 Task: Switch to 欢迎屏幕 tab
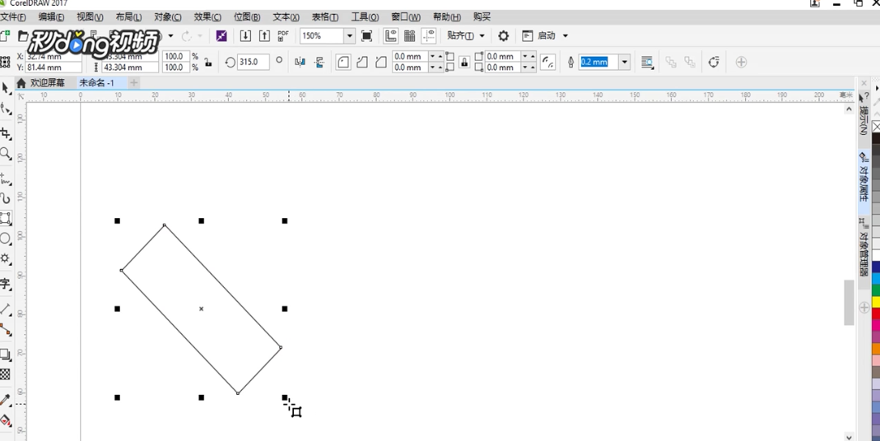41,83
